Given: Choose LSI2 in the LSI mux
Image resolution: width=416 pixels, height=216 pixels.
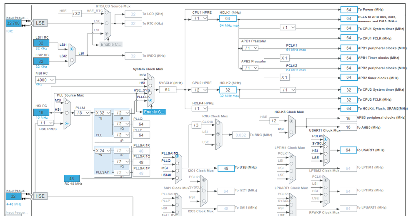Looking at the screenshot, I should tap(71, 60).
